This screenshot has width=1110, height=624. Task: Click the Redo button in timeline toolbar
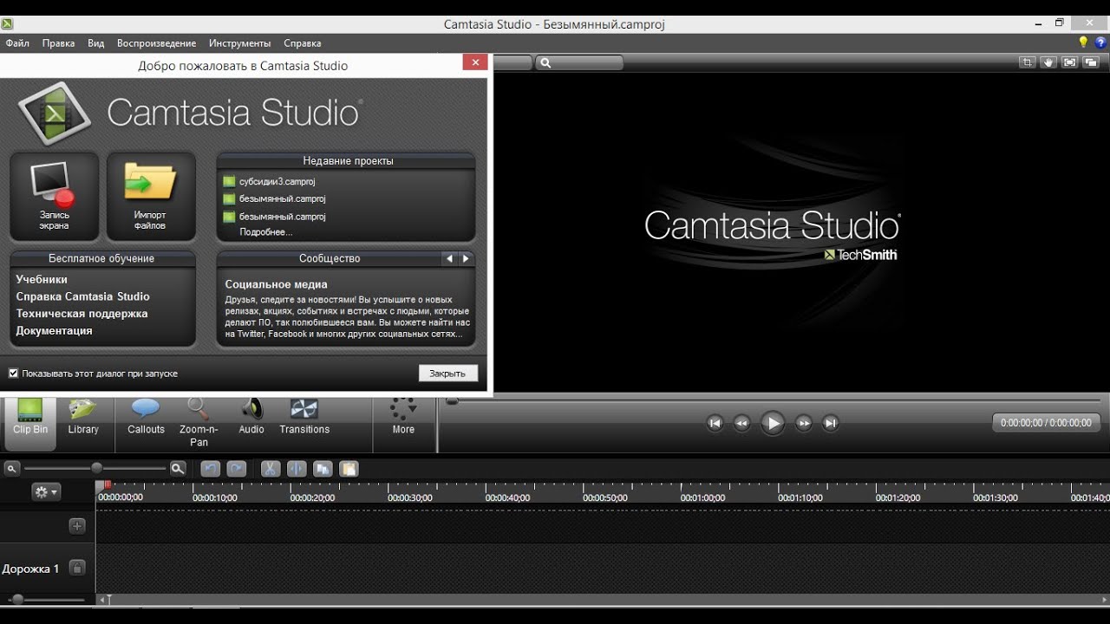[236, 469]
